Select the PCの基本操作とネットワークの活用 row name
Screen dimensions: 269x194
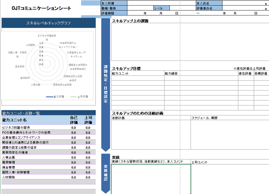click(26, 132)
